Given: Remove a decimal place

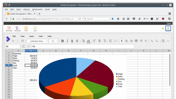Looking at the screenshot, I should pos(146,41).
